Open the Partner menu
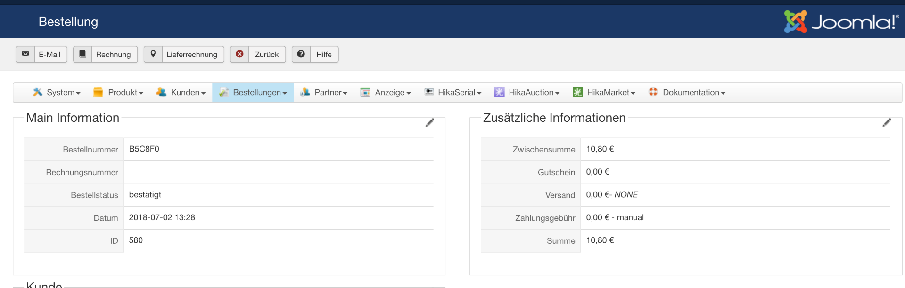 click(324, 93)
